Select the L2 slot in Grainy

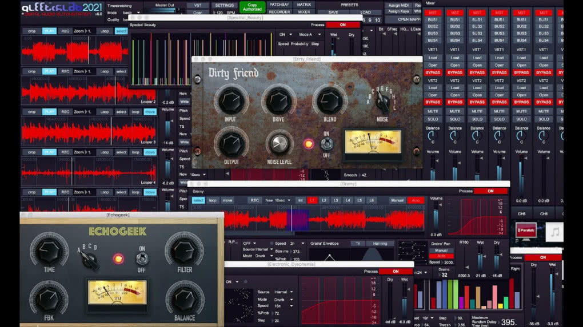324,200
